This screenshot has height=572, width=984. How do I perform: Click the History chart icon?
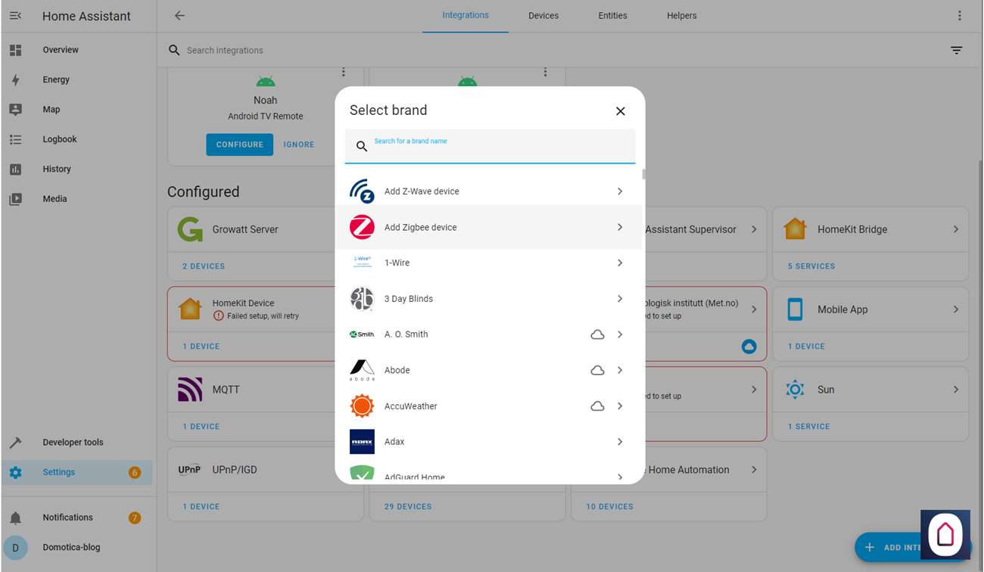pos(15,169)
